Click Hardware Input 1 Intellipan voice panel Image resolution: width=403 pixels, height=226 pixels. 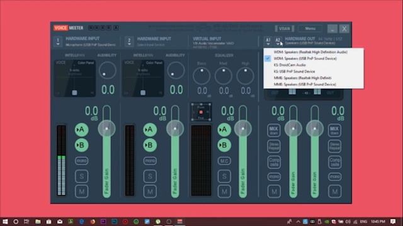[x=75, y=78]
